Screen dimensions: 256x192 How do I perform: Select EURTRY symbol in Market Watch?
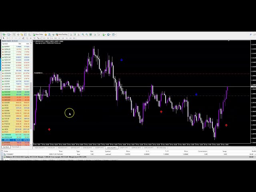point(8,46)
